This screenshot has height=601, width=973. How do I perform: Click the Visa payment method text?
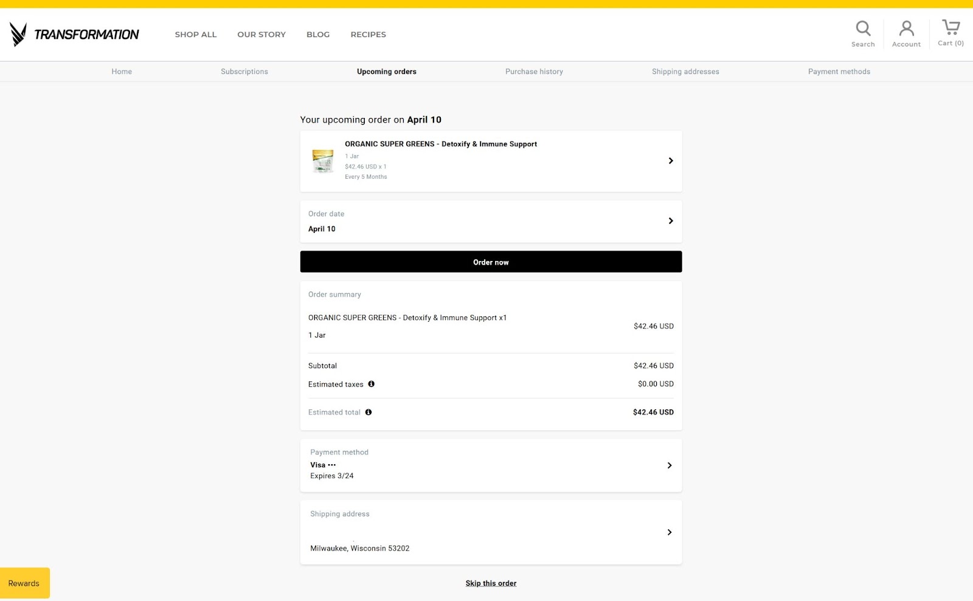pos(323,465)
